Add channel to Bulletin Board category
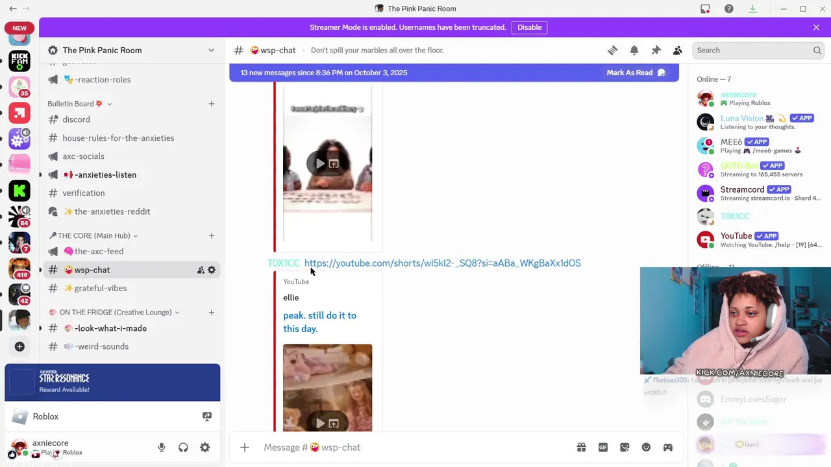831x467 pixels. [211, 104]
